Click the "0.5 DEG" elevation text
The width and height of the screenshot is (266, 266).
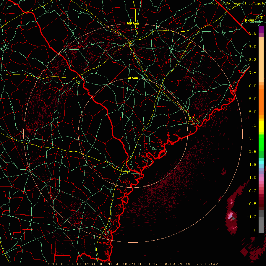click(148, 264)
